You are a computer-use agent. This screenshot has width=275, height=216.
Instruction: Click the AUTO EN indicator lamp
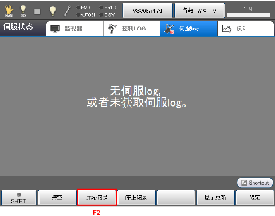[78, 15]
